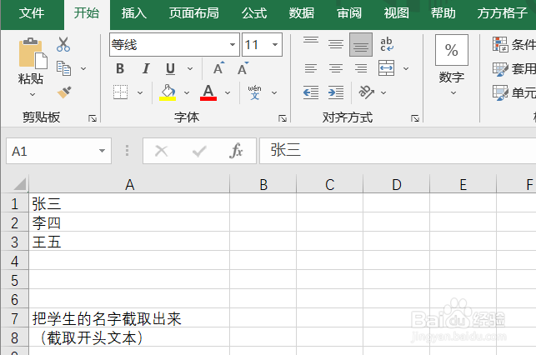Switch to the 方方格子 tab
Screen dimensions: 536x355
tap(503, 13)
